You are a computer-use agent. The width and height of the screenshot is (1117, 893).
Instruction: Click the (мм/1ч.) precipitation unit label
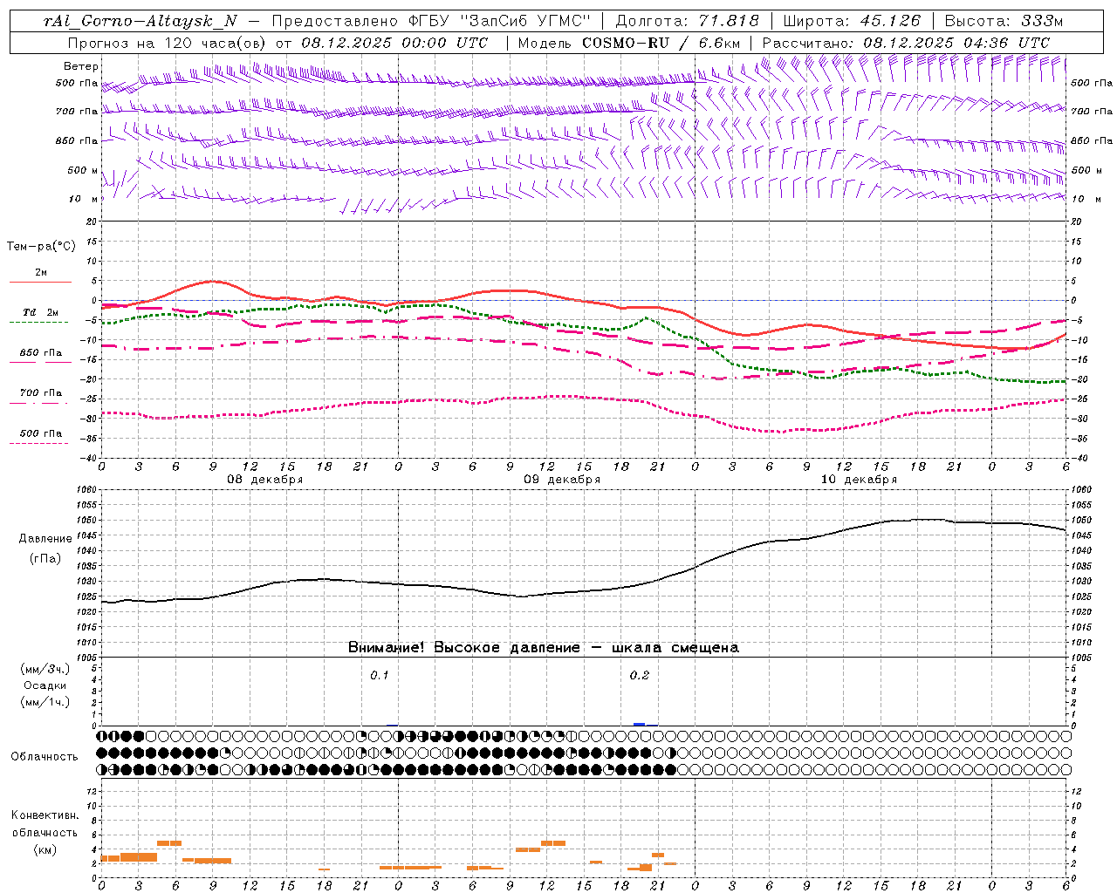45,702
